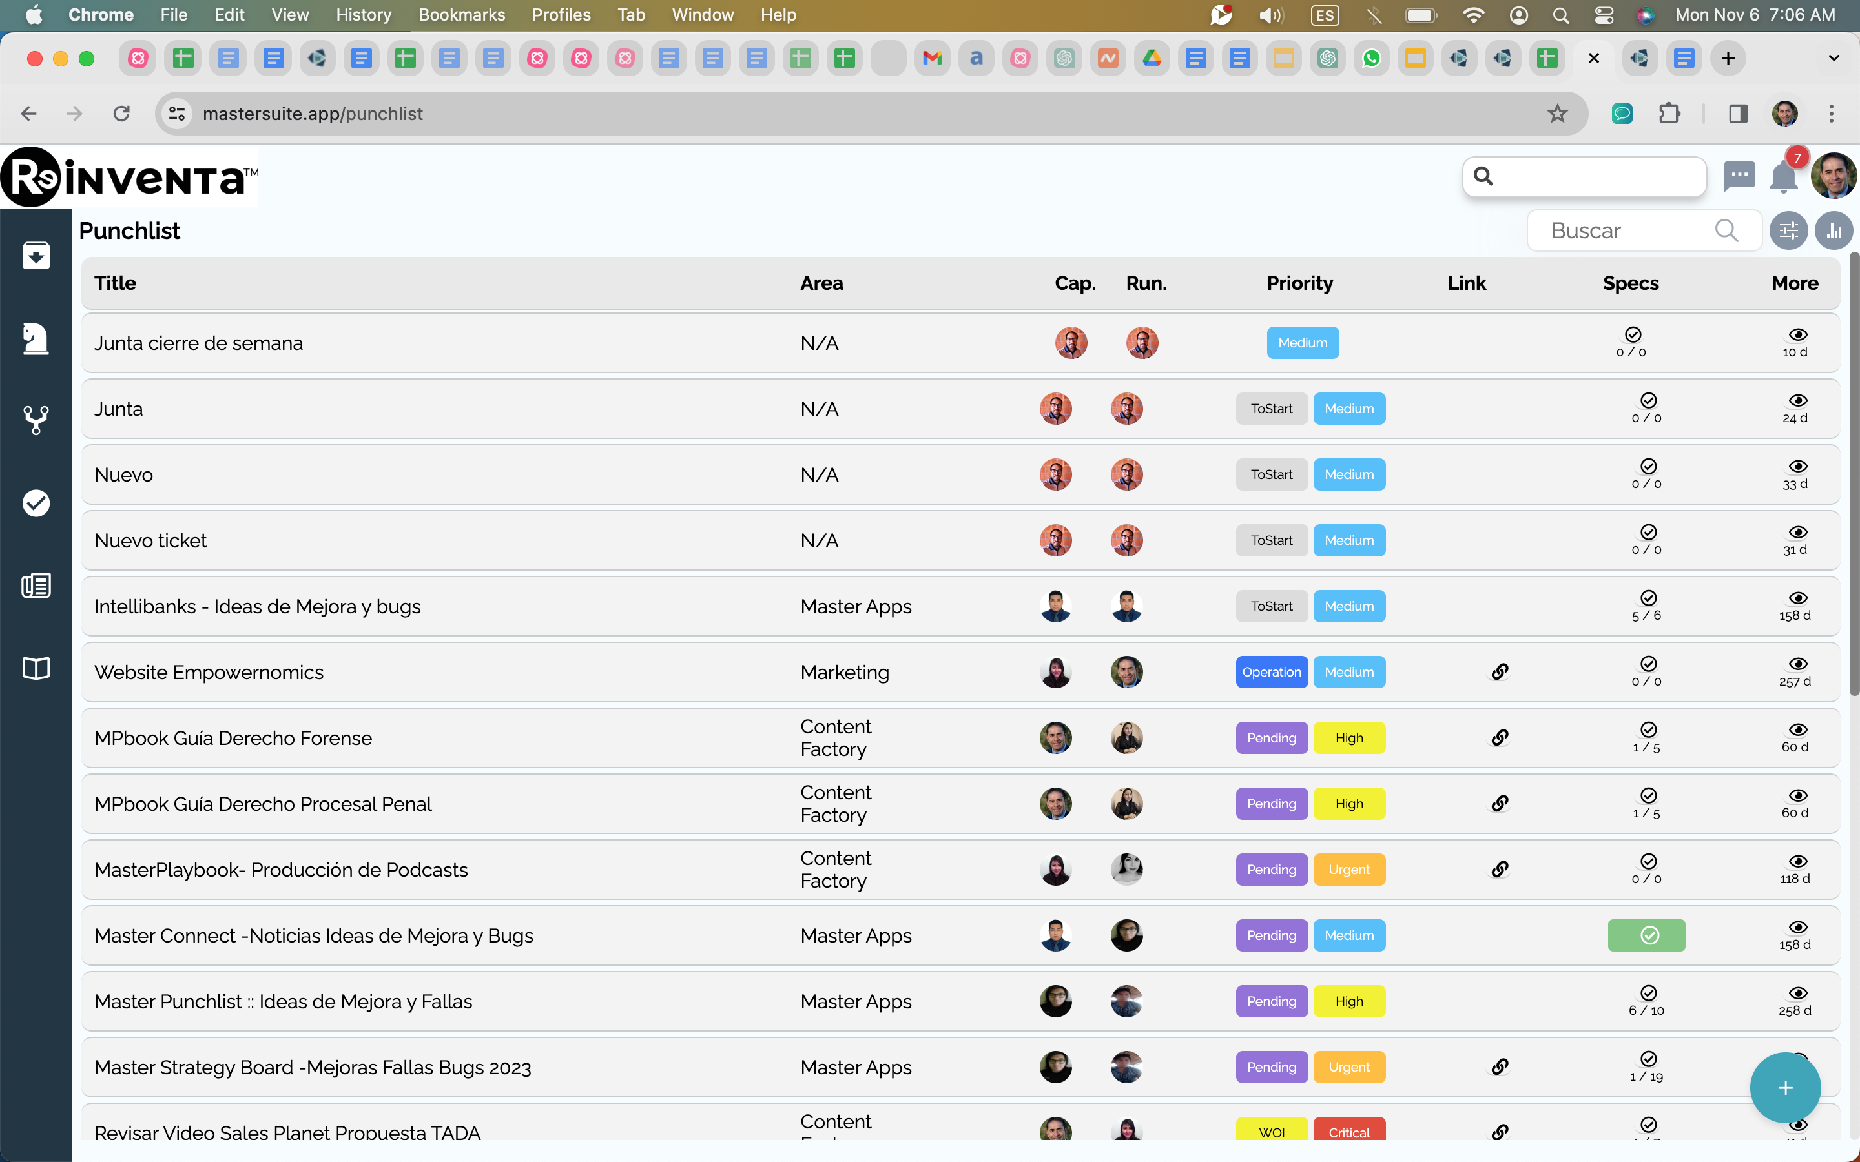Open the branch fork icon in sidebar
Image resolution: width=1860 pixels, height=1162 pixels.
pyautogui.click(x=36, y=420)
